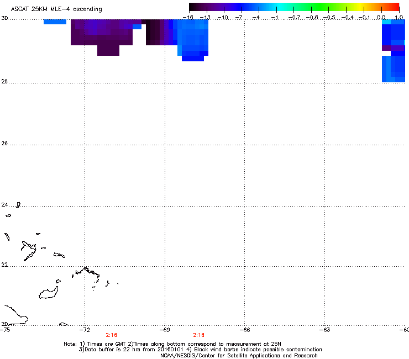
Task: Click the '-1' color scale label
Action: coord(274,18)
